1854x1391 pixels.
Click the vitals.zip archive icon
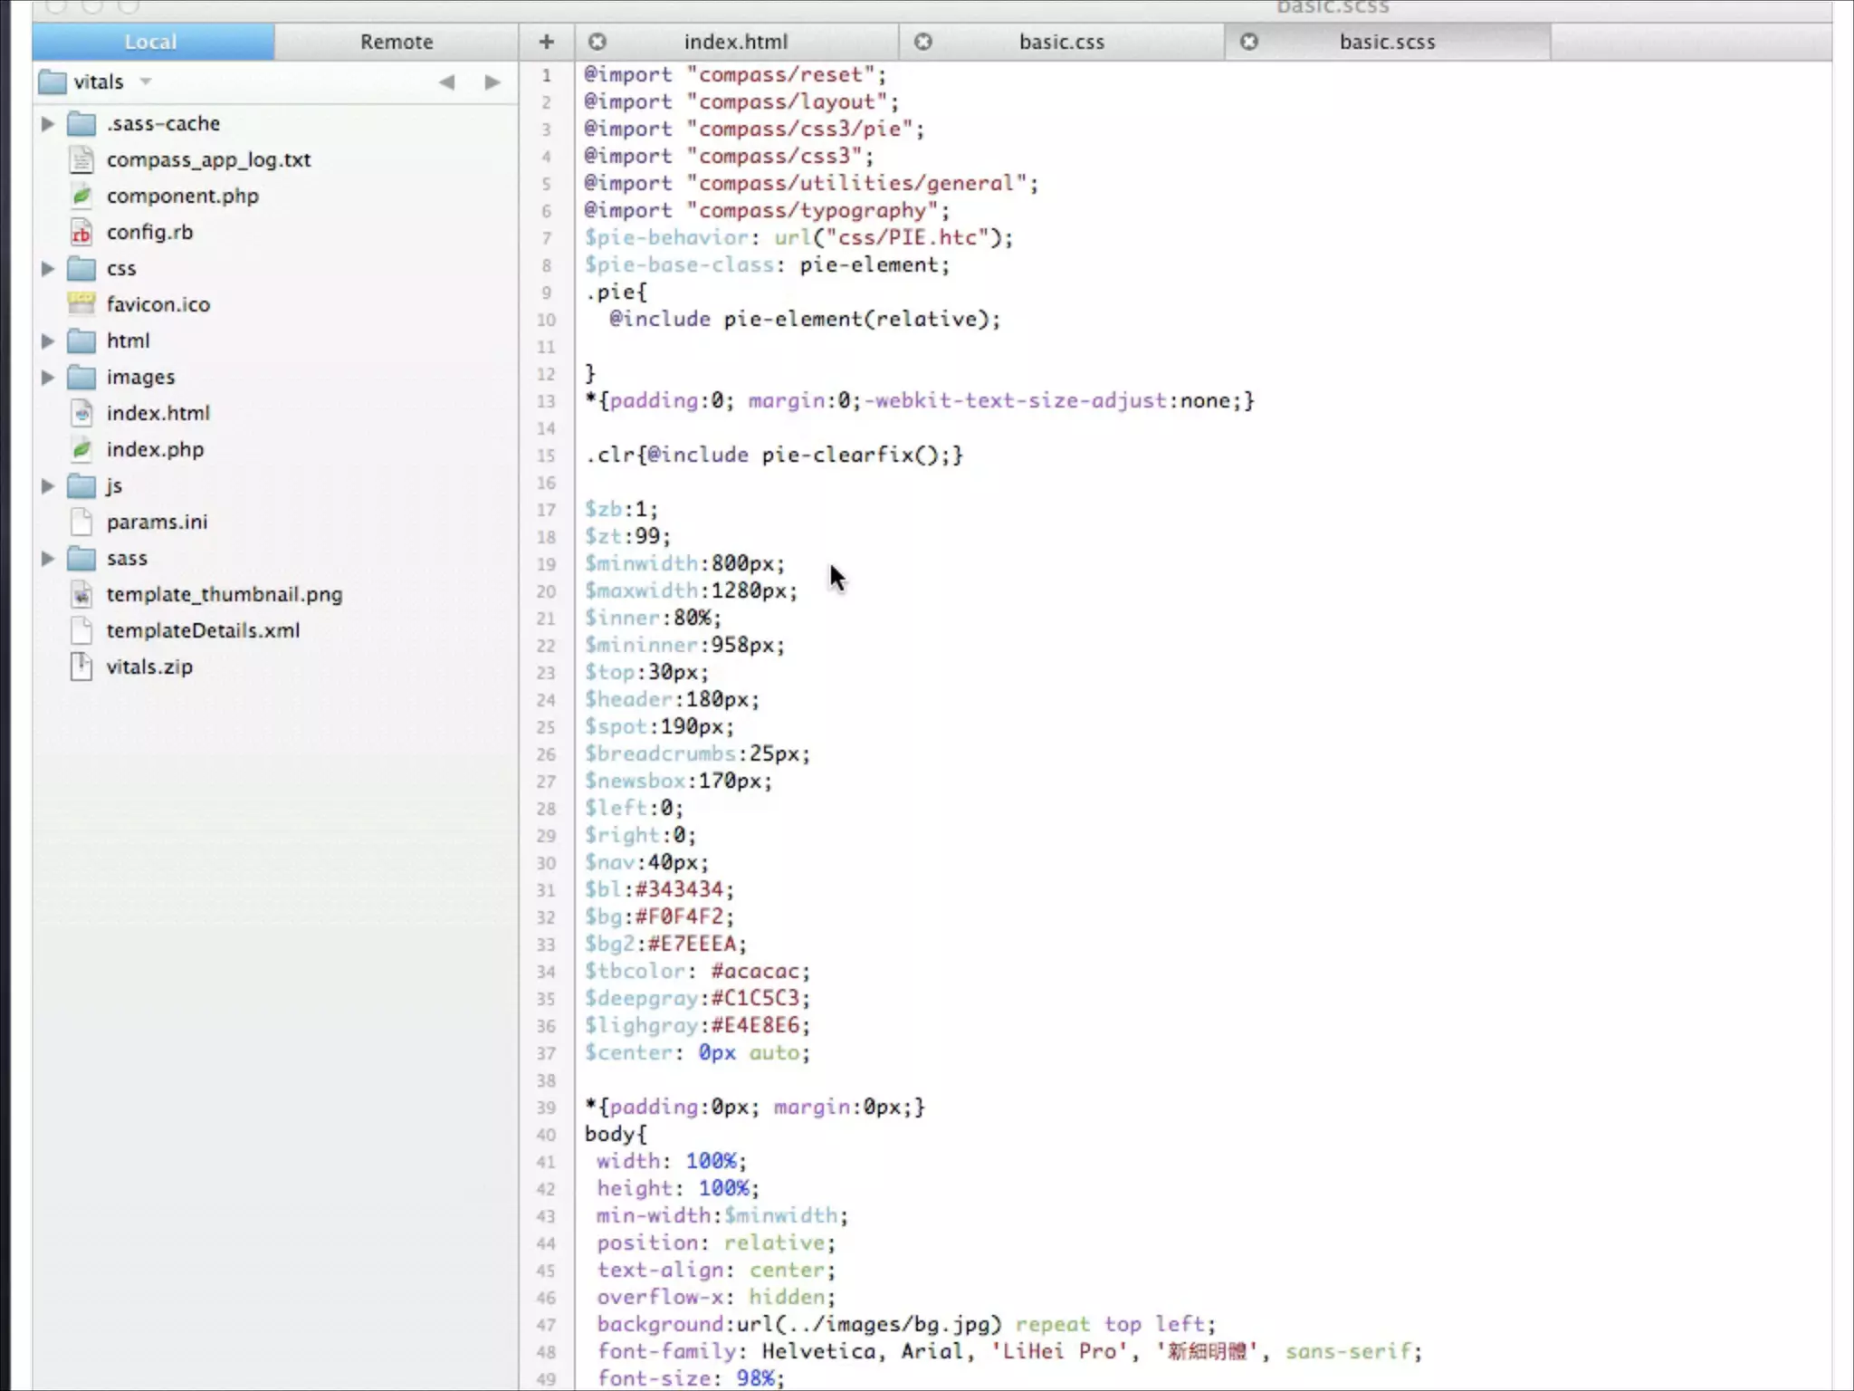(81, 667)
